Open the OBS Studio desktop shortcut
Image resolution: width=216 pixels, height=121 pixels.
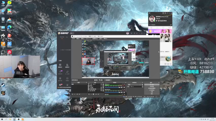click(x=3, y=52)
